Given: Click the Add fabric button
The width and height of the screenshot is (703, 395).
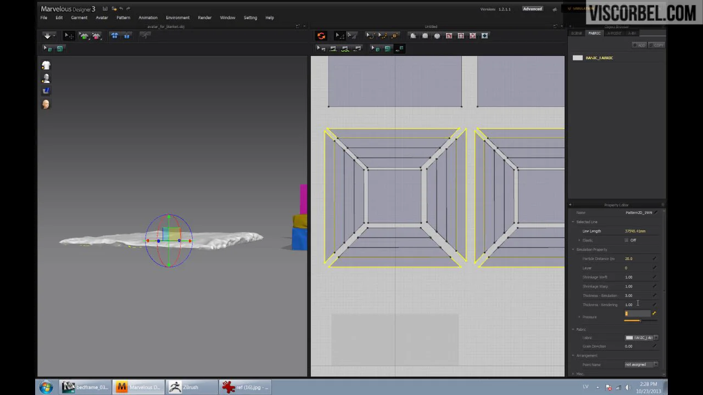Looking at the screenshot, I should (639, 45).
